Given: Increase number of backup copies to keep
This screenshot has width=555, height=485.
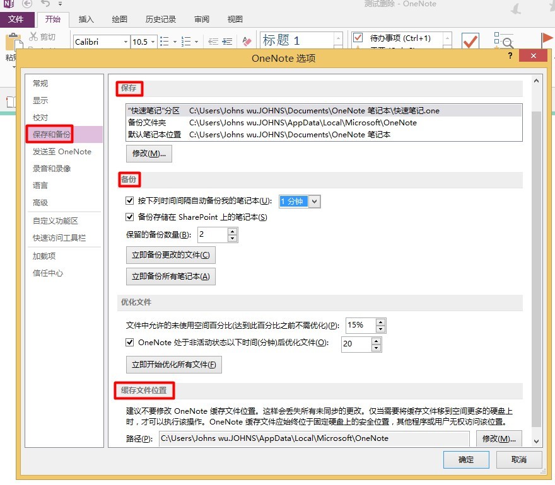Looking at the screenshot, I should click(x=232, y=231).
